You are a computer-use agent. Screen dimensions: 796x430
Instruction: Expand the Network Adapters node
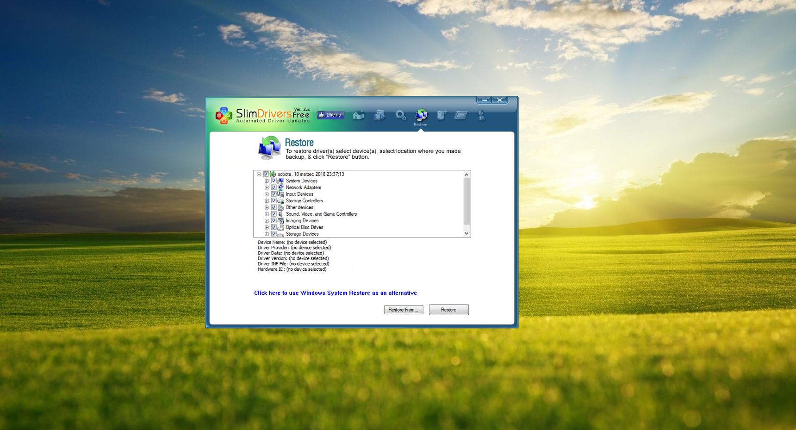(x=267, y=187)
